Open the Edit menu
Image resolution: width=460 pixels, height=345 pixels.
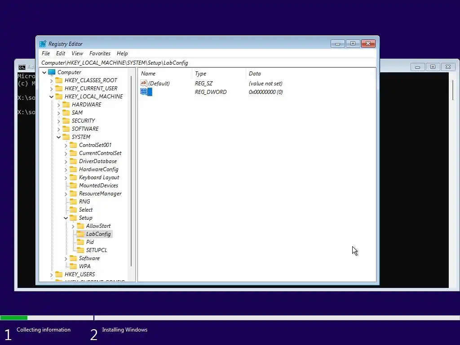coord(61,53)
